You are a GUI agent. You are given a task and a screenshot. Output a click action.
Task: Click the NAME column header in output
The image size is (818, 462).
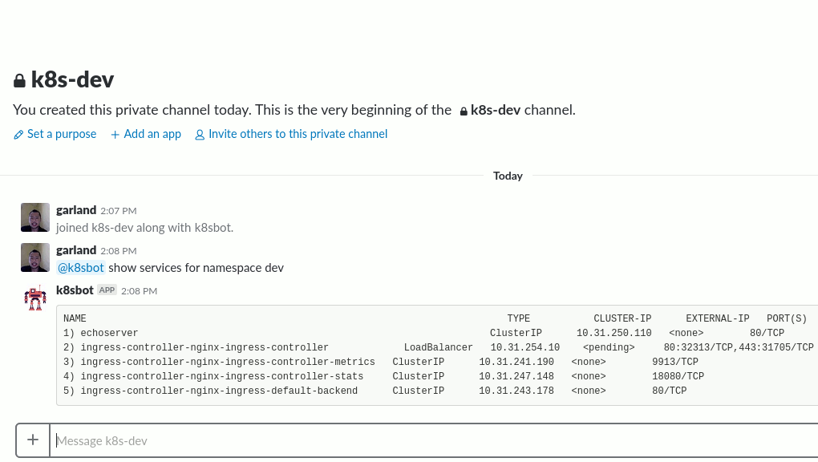click(75, 318)
